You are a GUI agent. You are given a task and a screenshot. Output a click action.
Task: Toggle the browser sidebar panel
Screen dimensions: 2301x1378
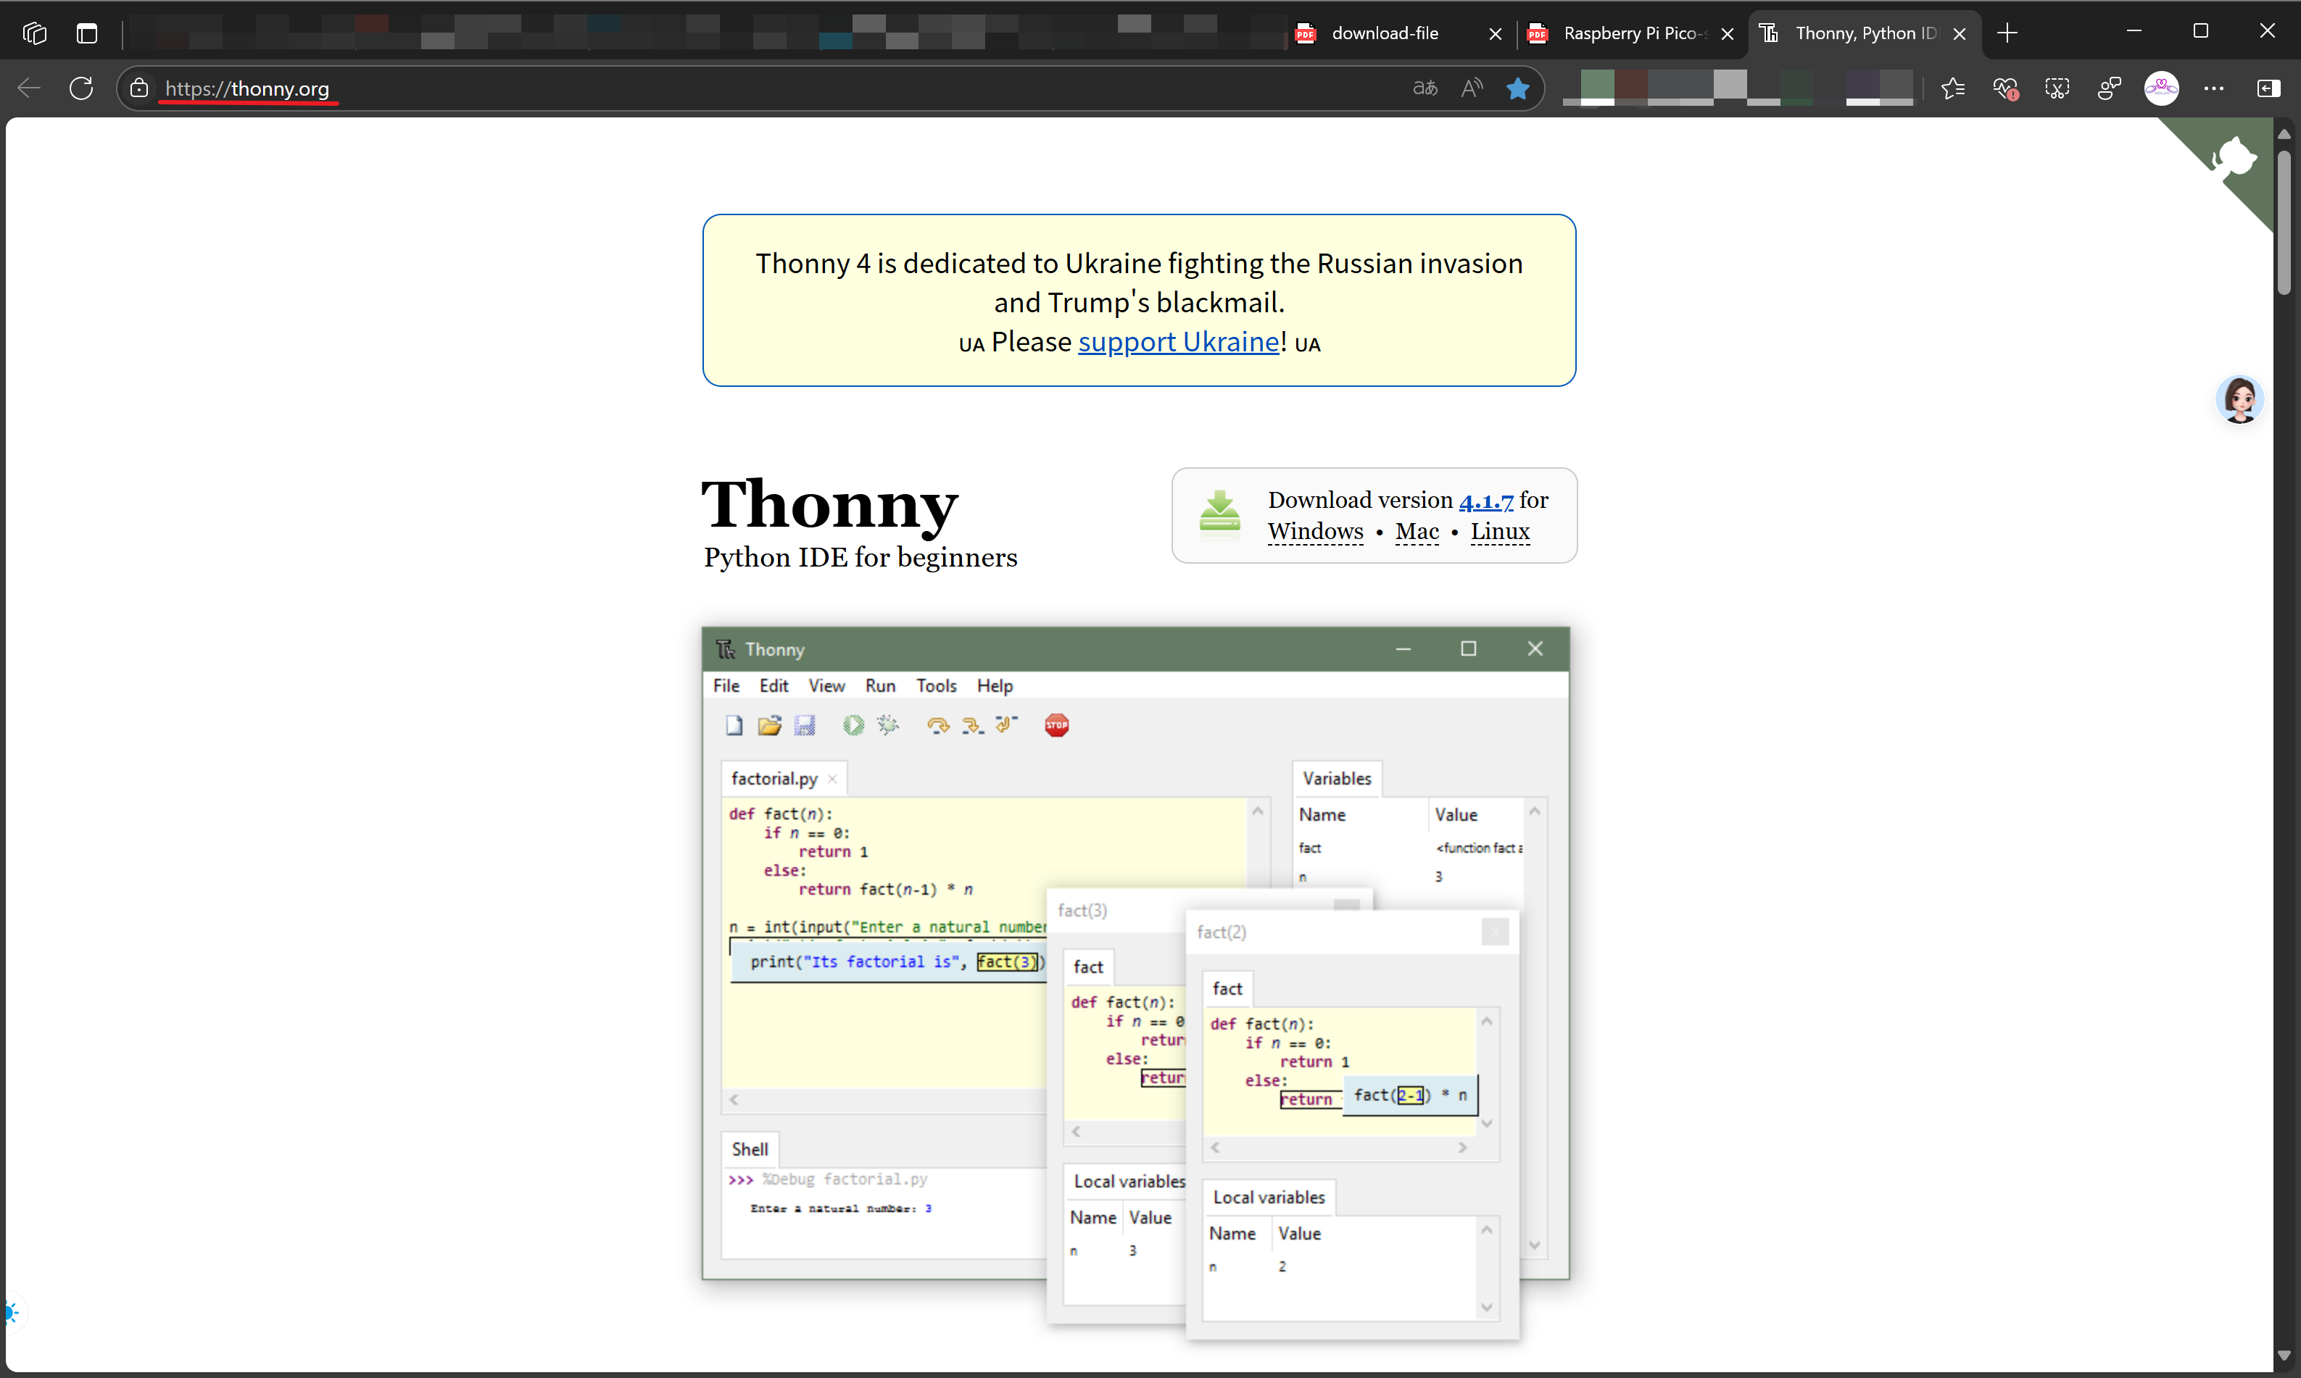coord(2268,88)
